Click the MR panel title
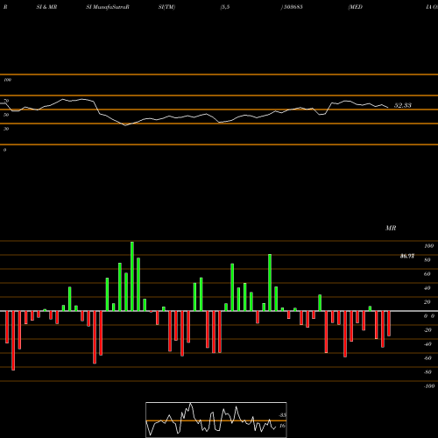 (x=391, y=228)
